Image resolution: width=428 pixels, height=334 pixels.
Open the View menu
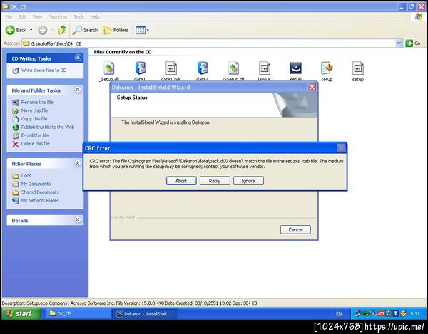pyautogui.click(x=37, y=17)
